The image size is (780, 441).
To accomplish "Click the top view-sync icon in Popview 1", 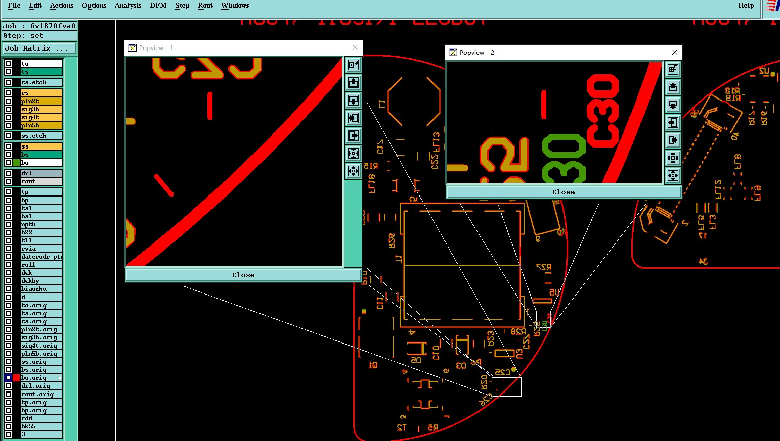I will [353, 65].
